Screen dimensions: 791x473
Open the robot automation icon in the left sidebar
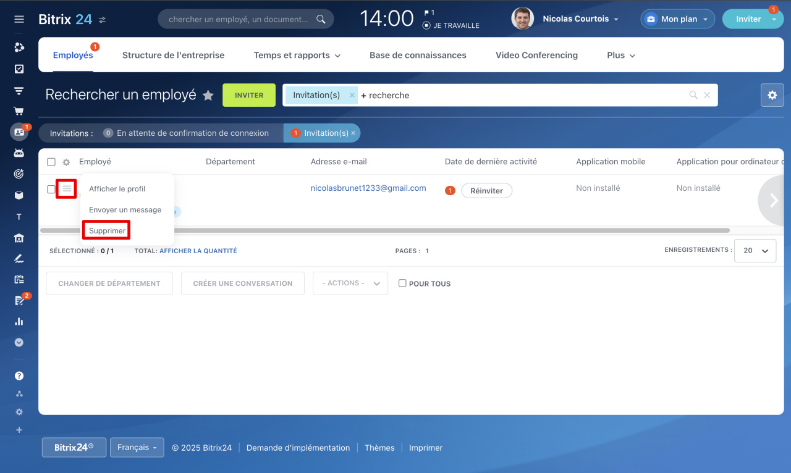tap(19, 153)
